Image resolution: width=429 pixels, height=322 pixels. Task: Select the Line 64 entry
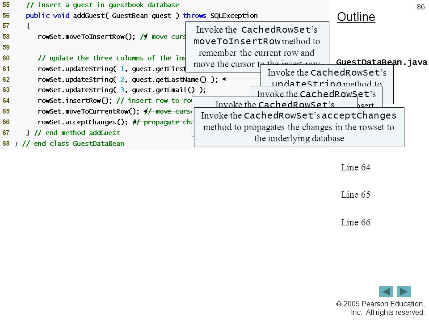[356, 167]
